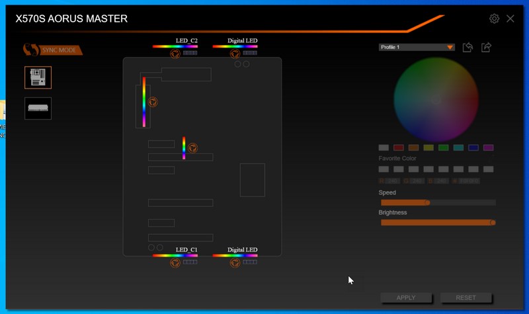This screenshot has width=529, height=314.
Task: Select the bottom Digital LED rainbow strip
Action: coord(235,256)
